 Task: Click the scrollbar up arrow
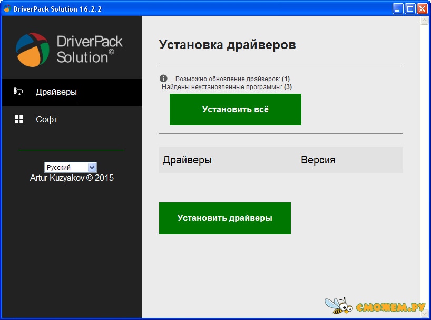point(424,21)
